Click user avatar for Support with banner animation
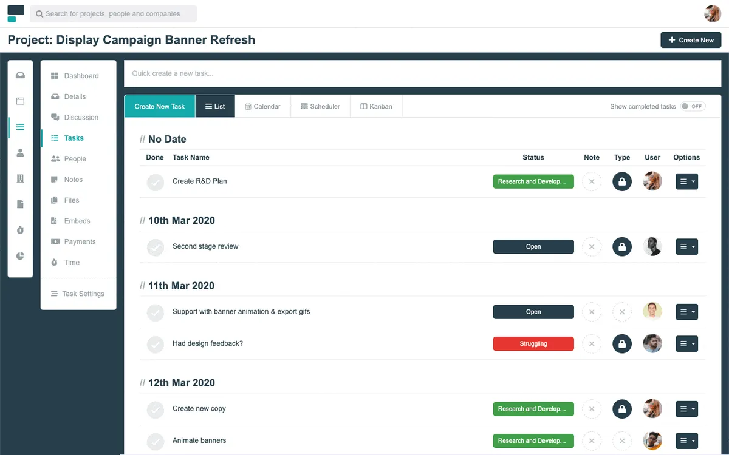This screenshot has height=455, width=729. click(652, 312)
